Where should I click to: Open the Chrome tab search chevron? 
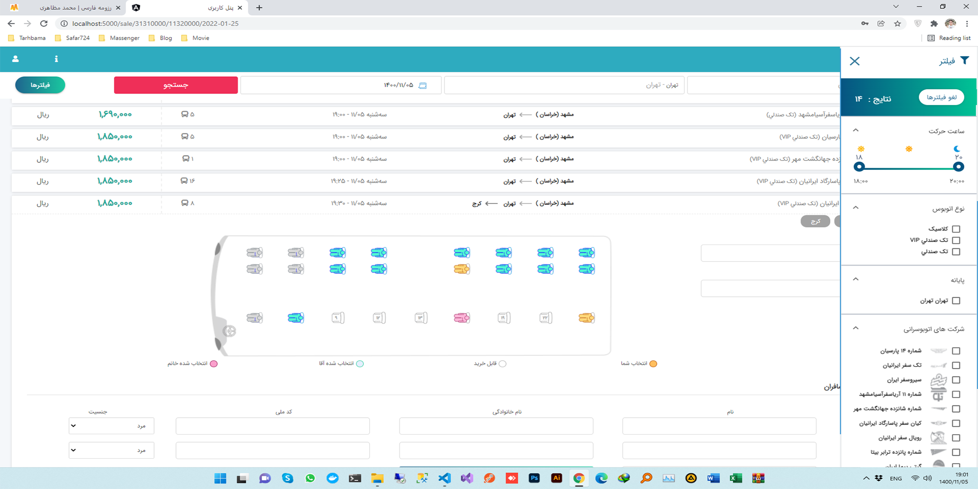click(896, 7)
